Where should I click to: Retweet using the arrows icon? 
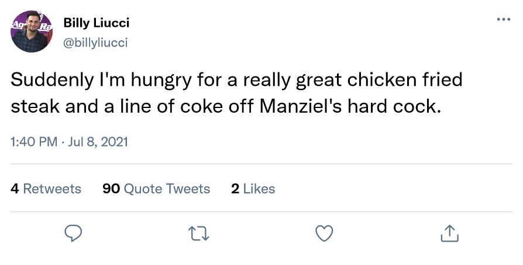199,233
